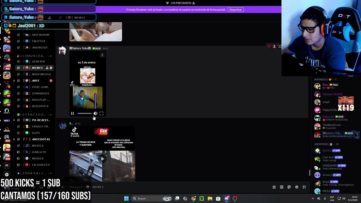Open the emoji picker
The image size is (361, 203).
[x=297, y=187]
